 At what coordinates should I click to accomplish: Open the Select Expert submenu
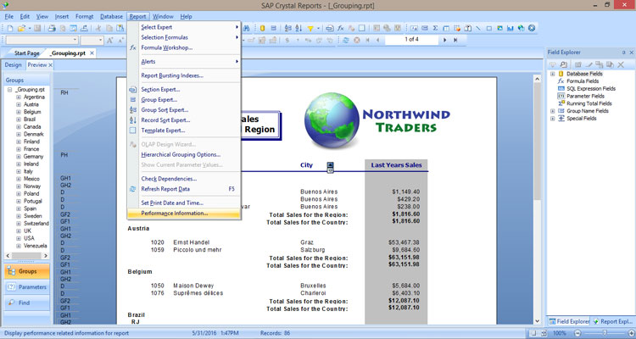[184, 27]
